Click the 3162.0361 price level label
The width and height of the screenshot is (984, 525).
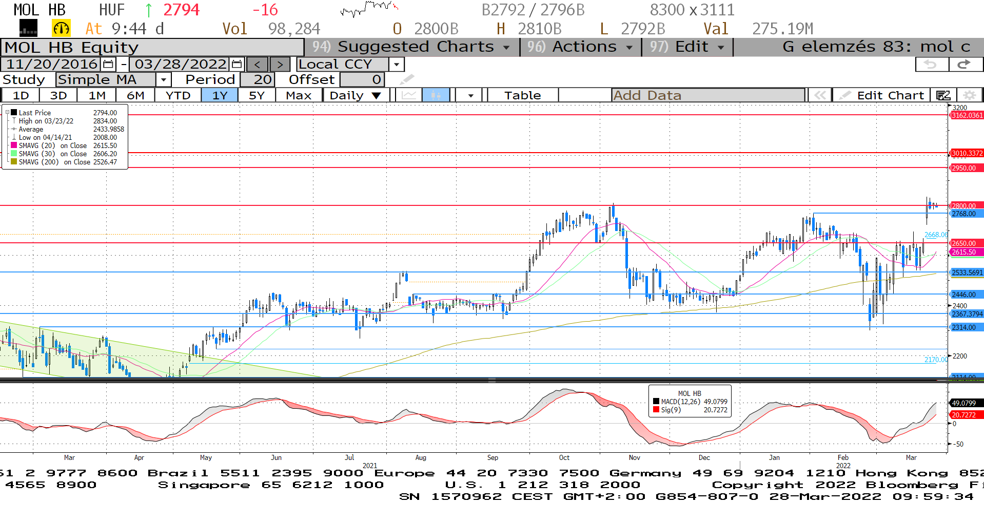pos(967,115)
